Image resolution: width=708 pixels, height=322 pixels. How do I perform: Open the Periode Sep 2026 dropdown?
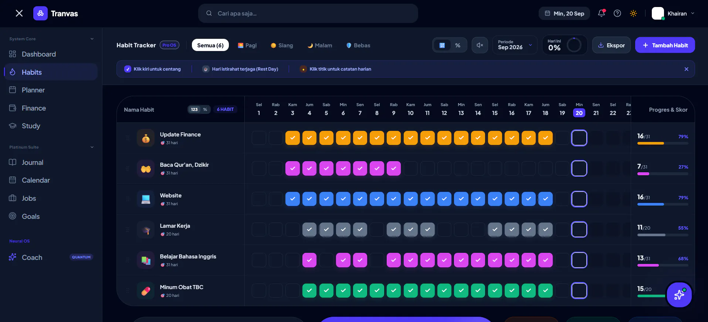[515, 45]
